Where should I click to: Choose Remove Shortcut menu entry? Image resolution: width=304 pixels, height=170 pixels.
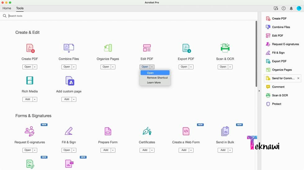click(x=155, y=78)
